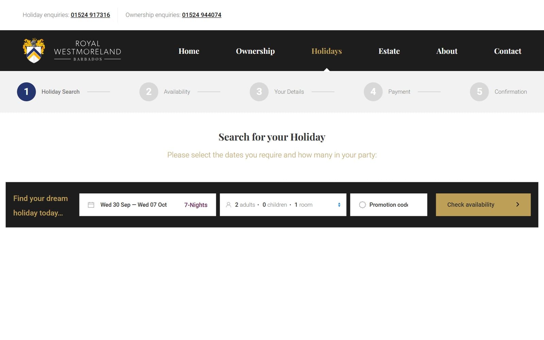Image resolution: width=544 pixels, height=340 pixels.
Task: Click the Availability step label
Action: (177, 92)
